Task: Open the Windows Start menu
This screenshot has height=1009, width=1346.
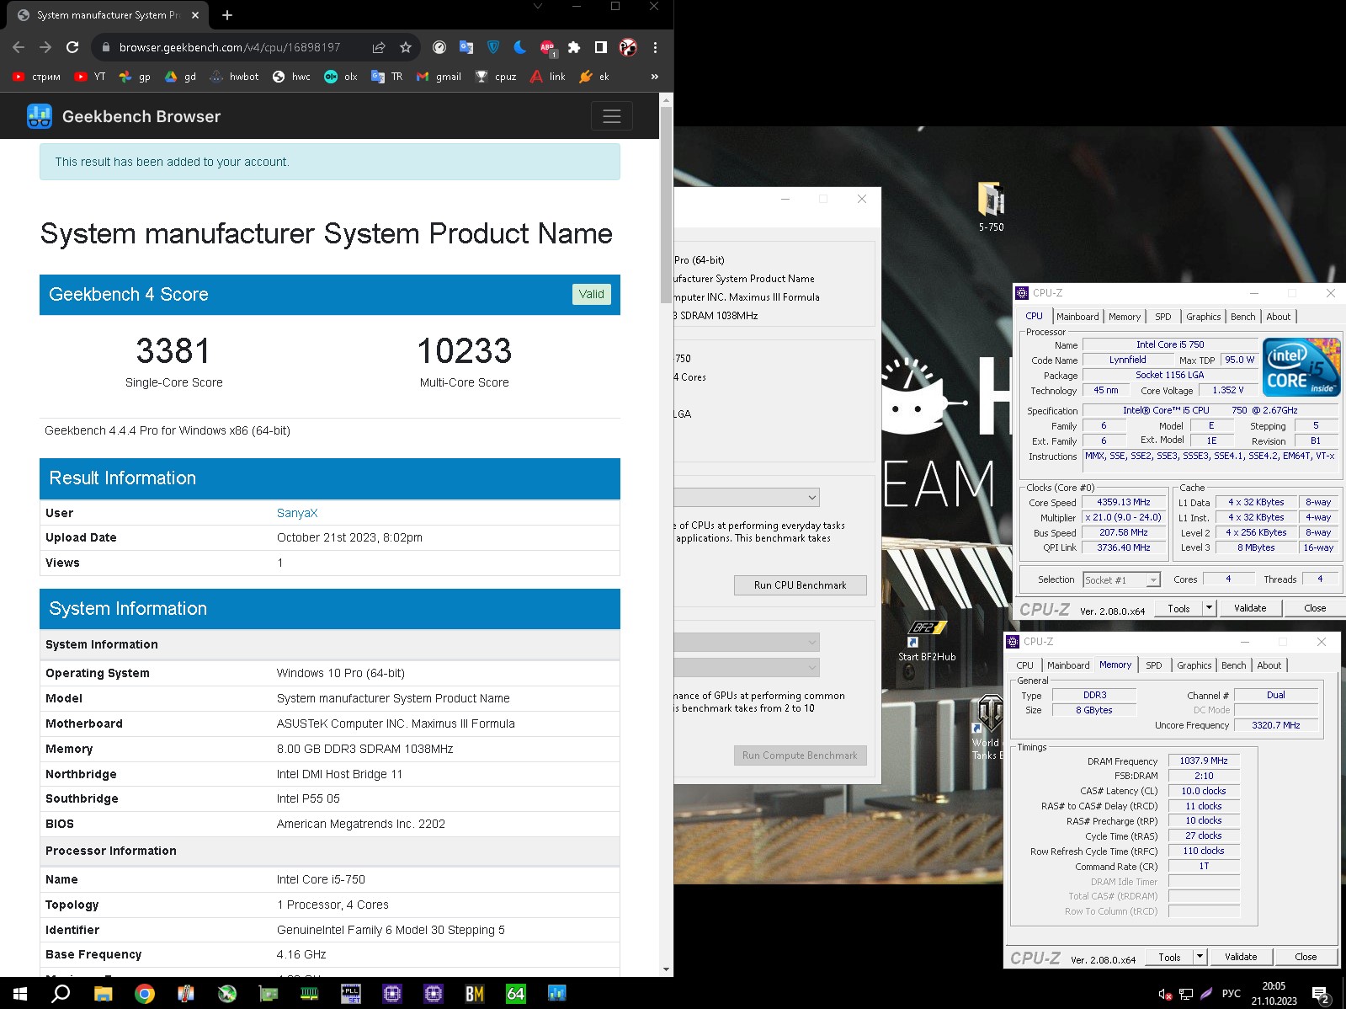Action: [20, 994]
